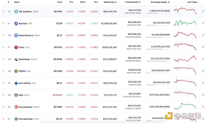
Task: Toggle watchlist star for Decentraland
Action: (3, 107)
